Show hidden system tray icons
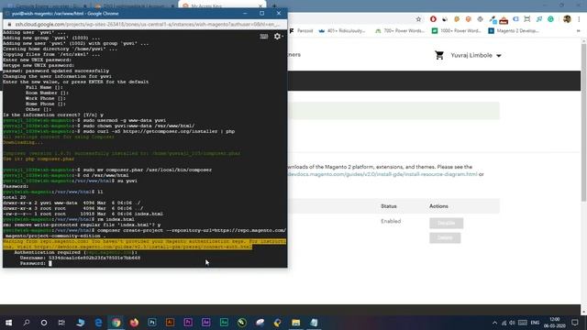Screen dimensions: 587x330 (494, 323)
